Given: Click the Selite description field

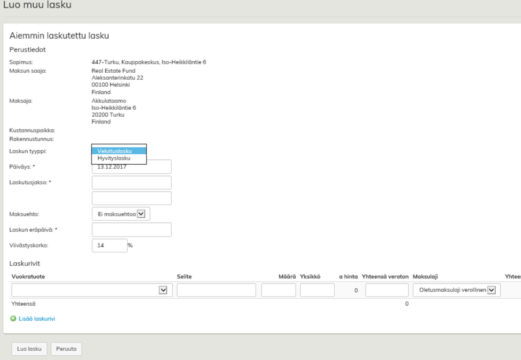Looking at the screenshot, I should coord(216,290).
